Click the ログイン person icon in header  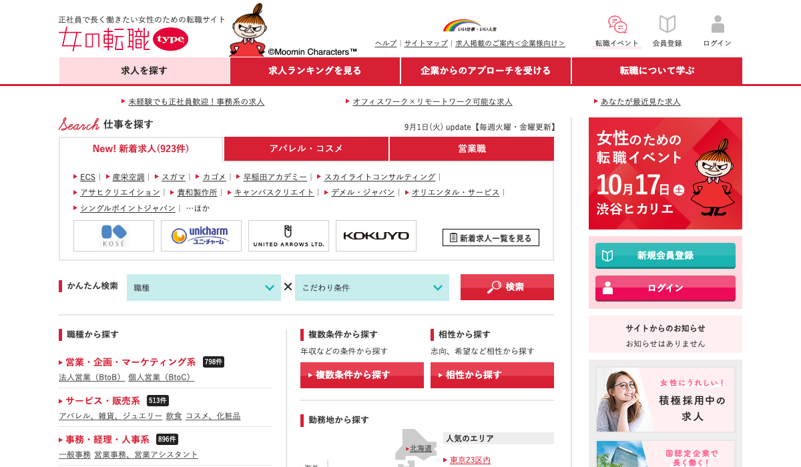[x=718, y=25]
